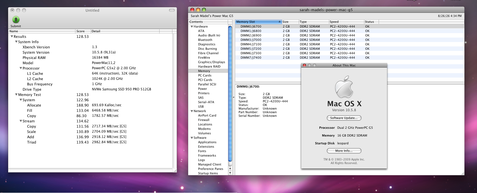The width and height of the screenshot is (477, 193).
Task: Click the Name column header in Xbench
Action: (42, 31)
